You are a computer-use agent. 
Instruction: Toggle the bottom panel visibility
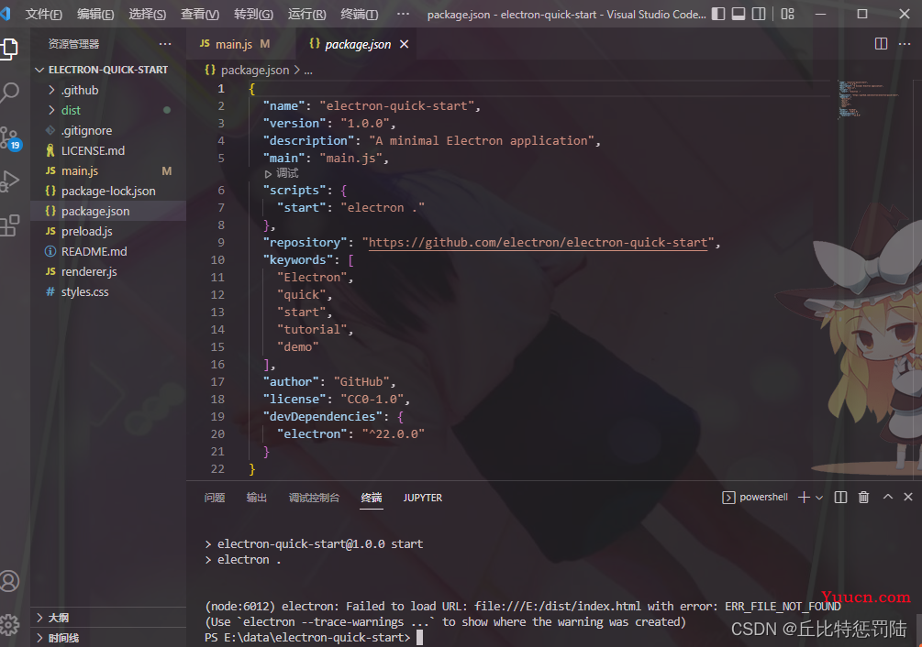[739, 14]
